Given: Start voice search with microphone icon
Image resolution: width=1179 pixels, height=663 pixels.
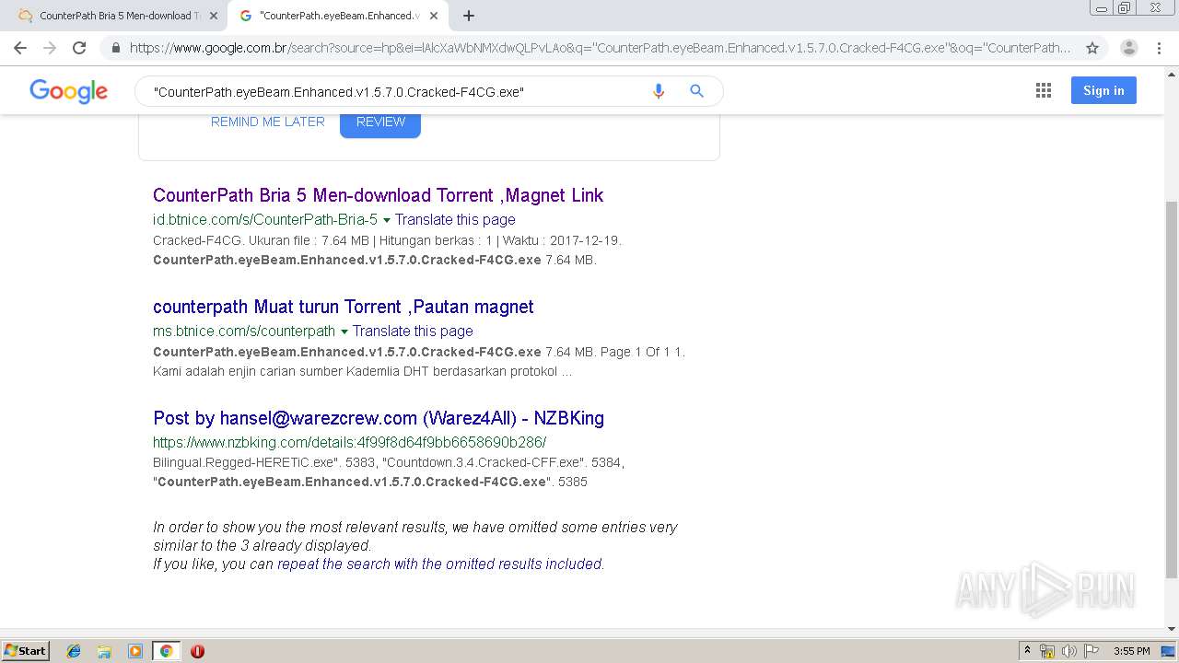Looking at the screenshot, I should point(659,91).
